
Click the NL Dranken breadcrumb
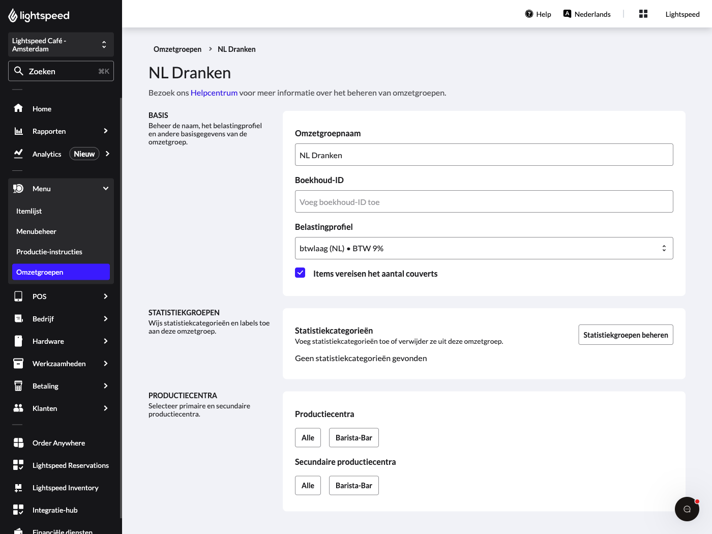236,49
